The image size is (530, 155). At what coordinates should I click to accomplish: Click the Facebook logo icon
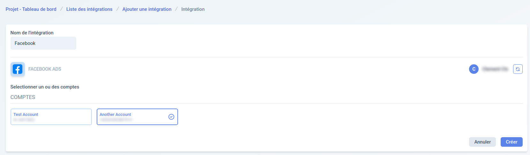click(18, 69)
